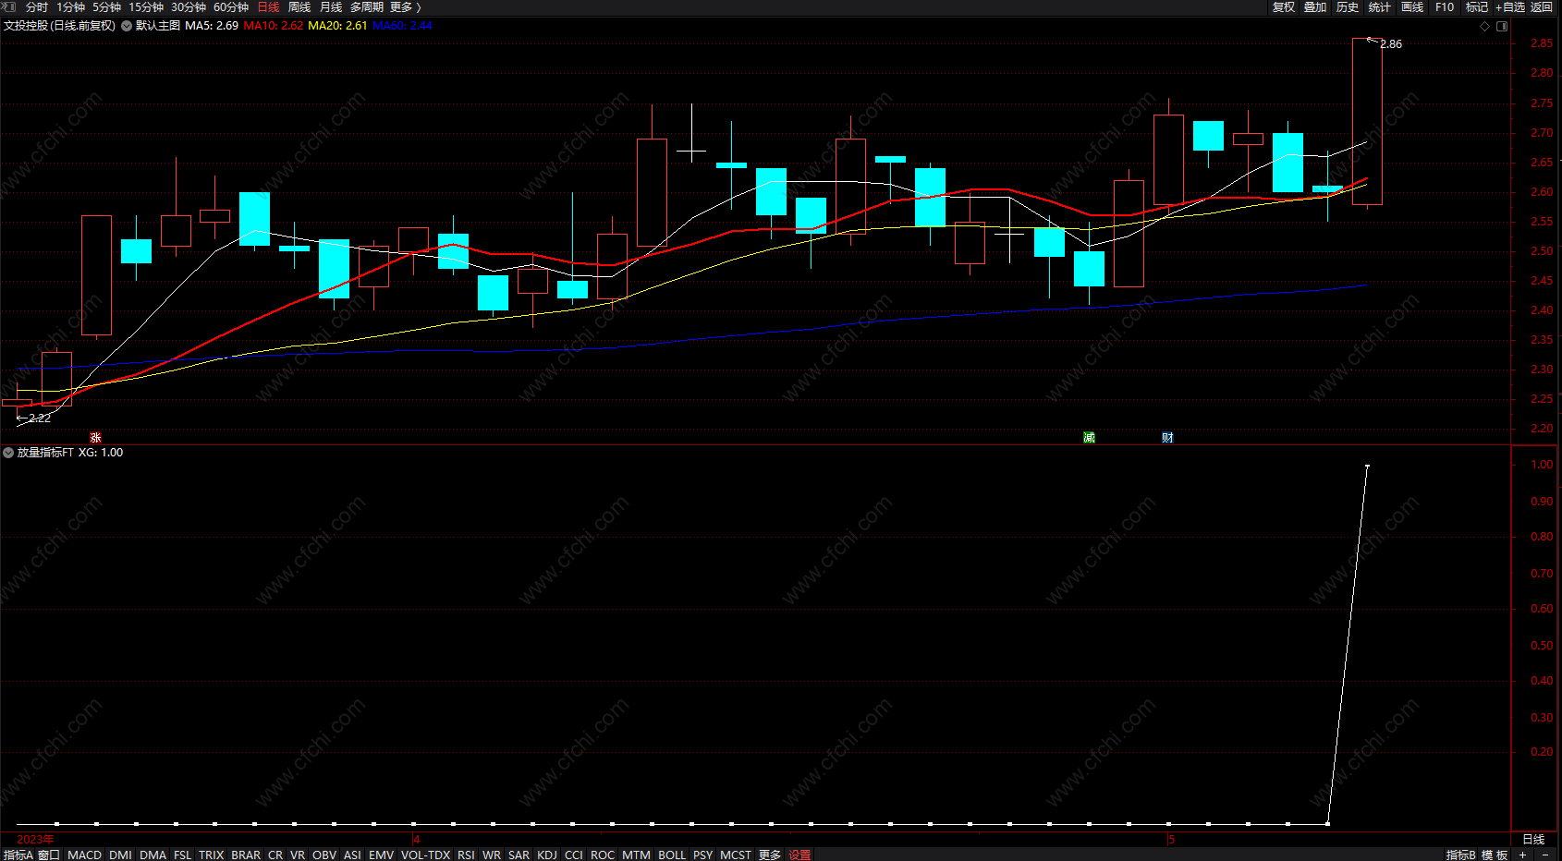Click the 叠加 overlay button
This screenshot has height=861, width=1562.
pos(1315,7)
